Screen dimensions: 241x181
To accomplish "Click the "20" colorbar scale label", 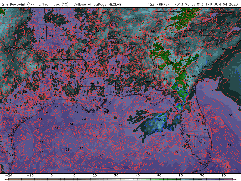I will (x=95, y=176).
